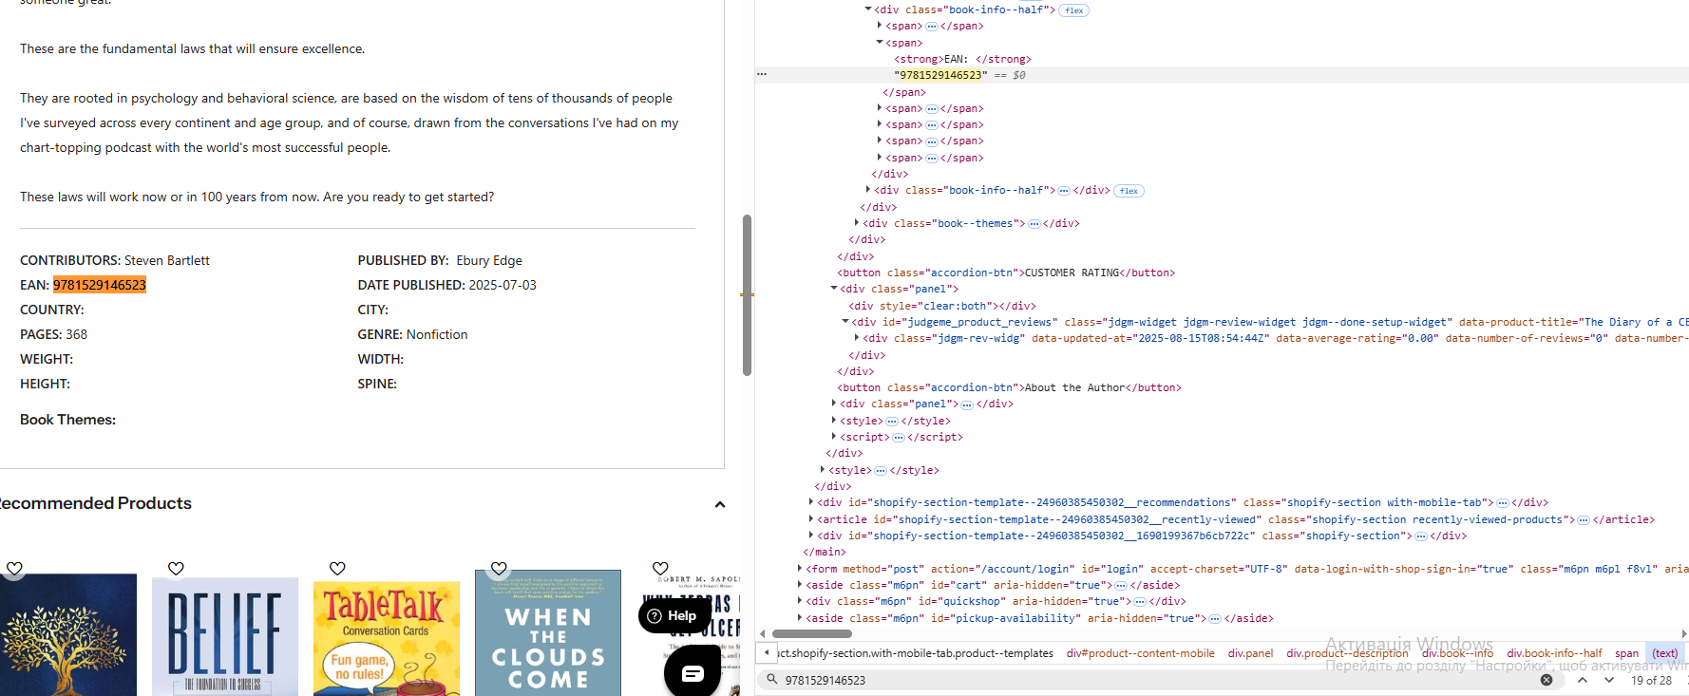
Task: Expand the collapsed book-info--half div node
Action: tap(868, 190)
